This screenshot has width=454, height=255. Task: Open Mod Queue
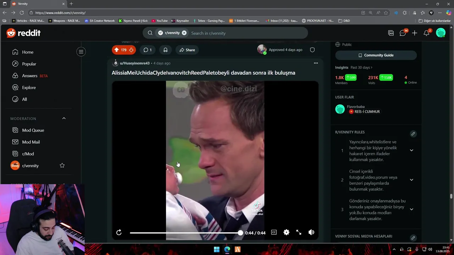tap(33, 130)
